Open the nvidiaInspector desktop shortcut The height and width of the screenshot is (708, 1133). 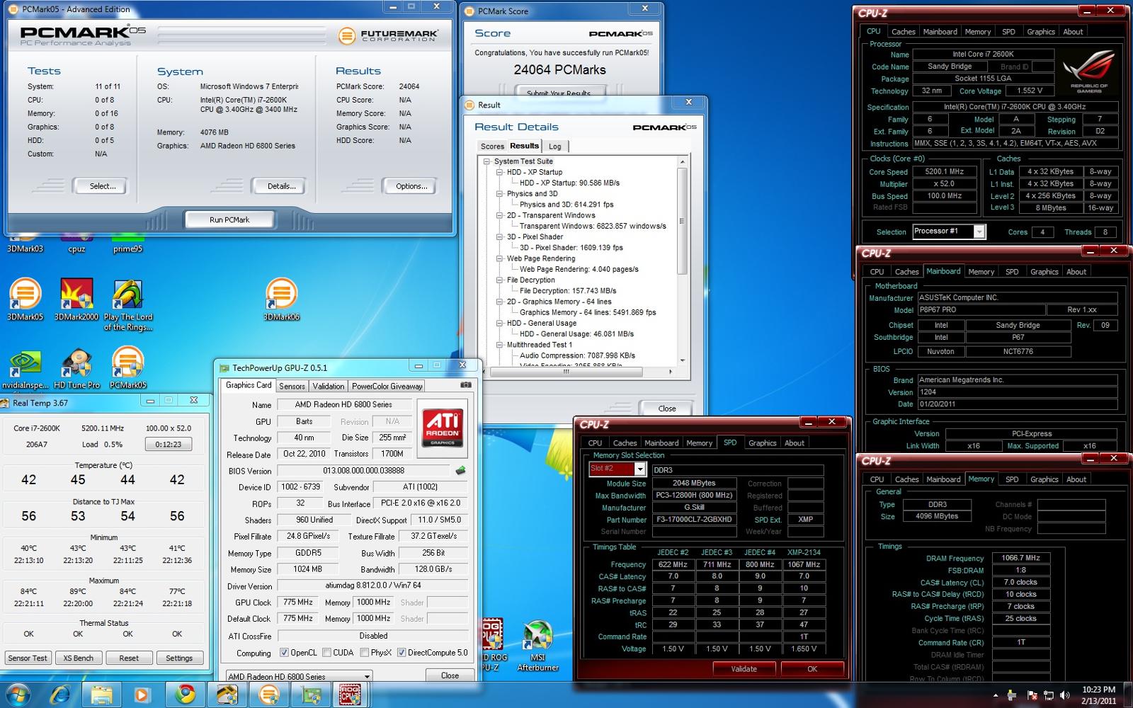click(x=25, y=368)
